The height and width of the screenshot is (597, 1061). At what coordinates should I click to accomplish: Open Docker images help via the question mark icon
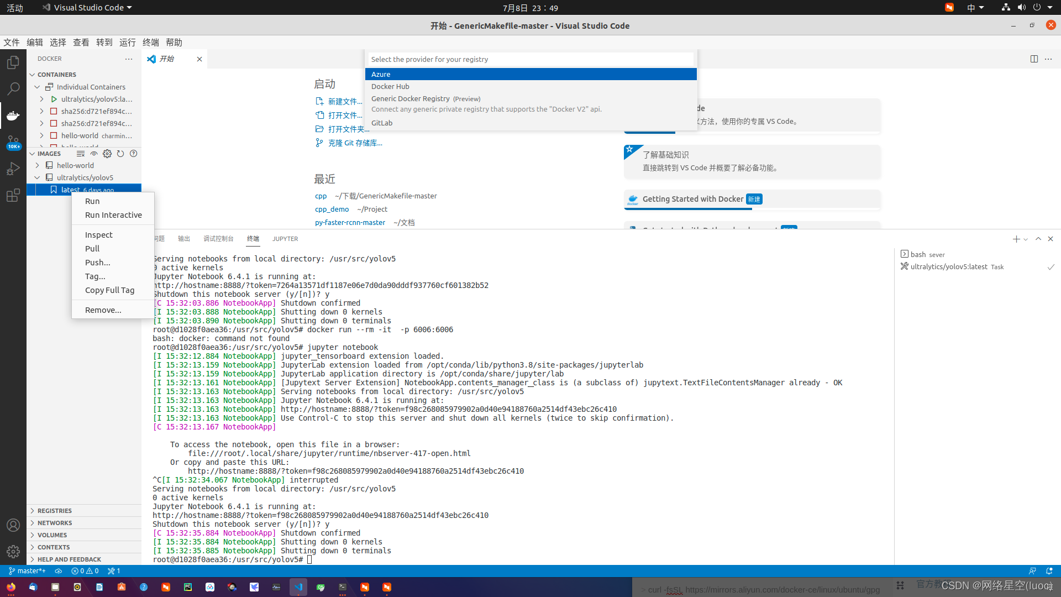pyautogui.click(x=133, y=154)
